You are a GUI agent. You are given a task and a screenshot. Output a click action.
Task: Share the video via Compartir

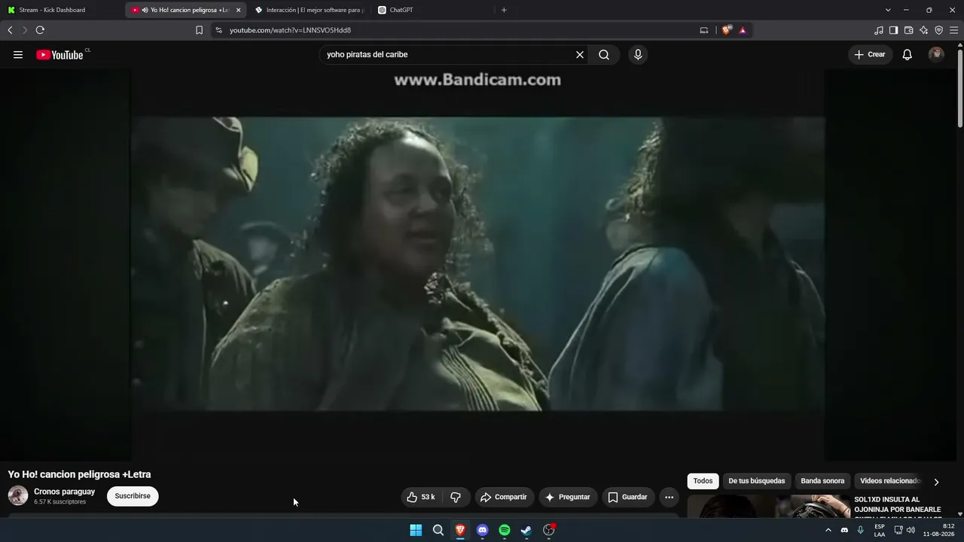504,497
